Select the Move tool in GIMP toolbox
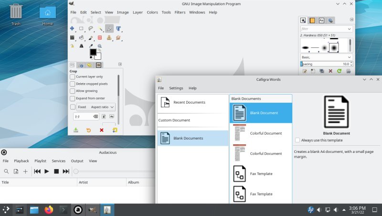 [x=72, y=29]
